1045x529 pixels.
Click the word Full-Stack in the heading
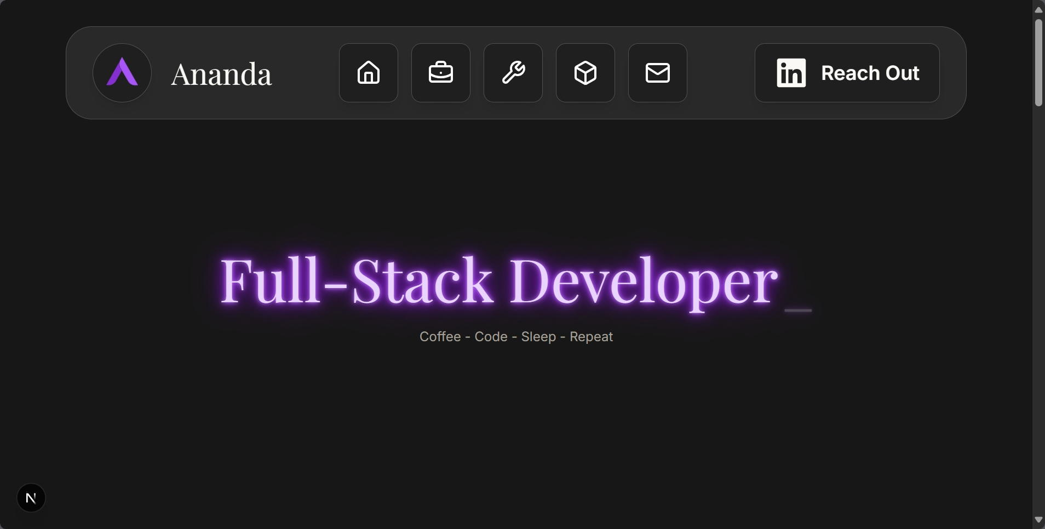tap(356, 280)
